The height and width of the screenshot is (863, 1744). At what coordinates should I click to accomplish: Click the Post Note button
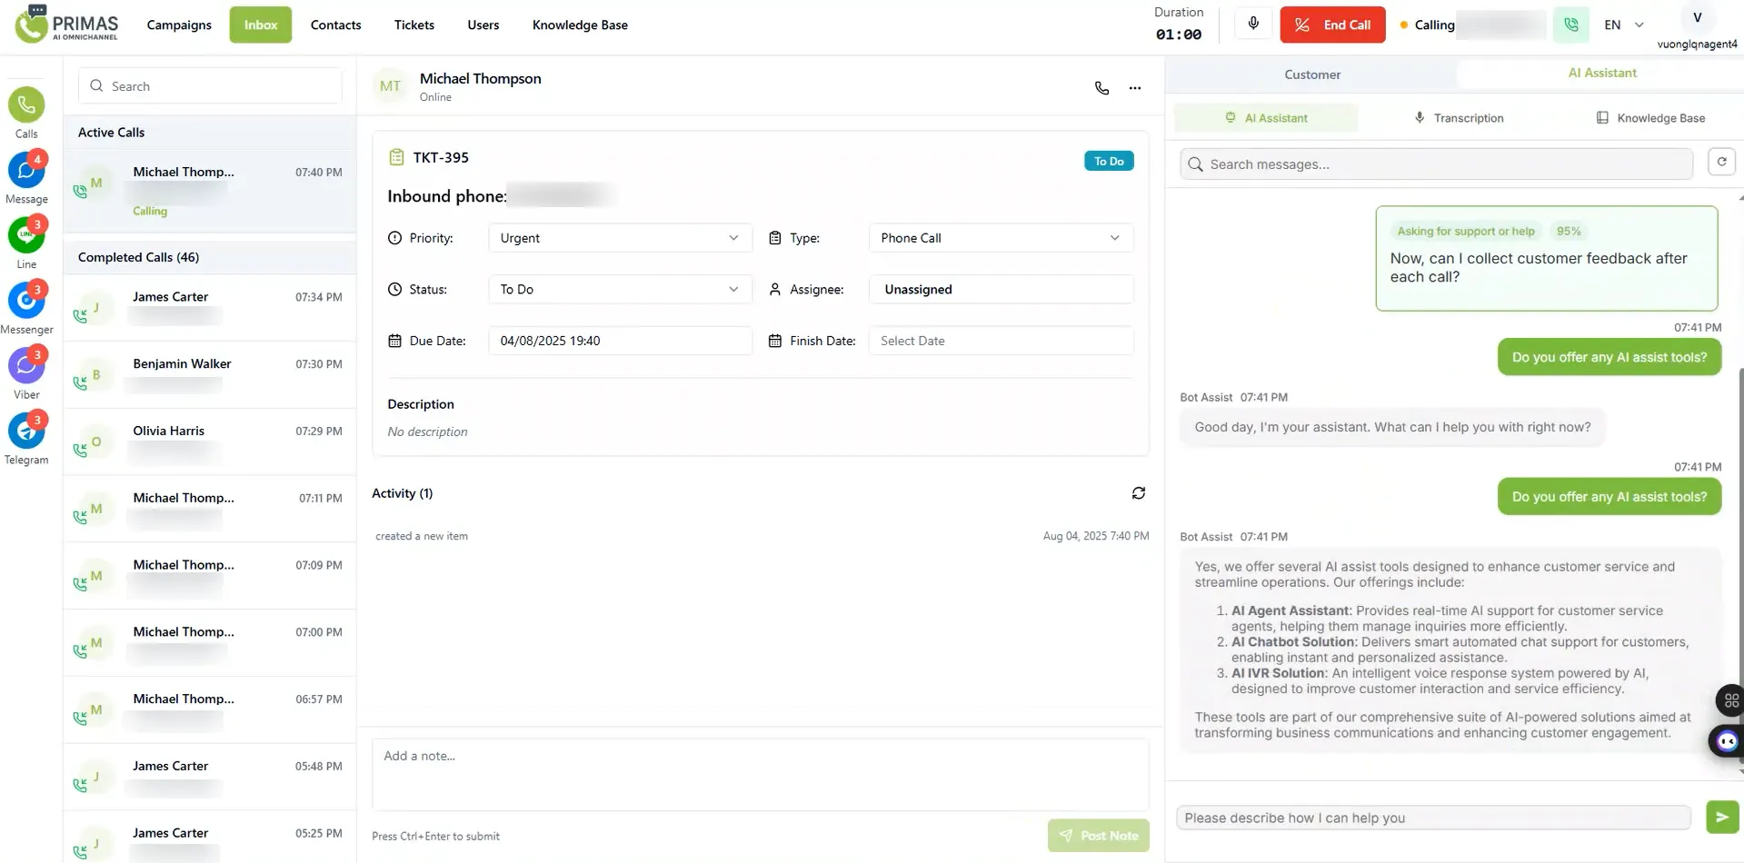point(1098,836)
